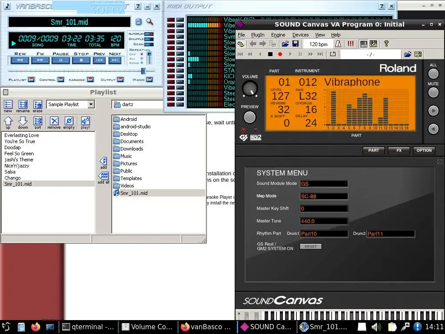This screenshot has width=445, height=334.
Task: Toggle the piano keyboard view icon
Action: tap(363, 44)
